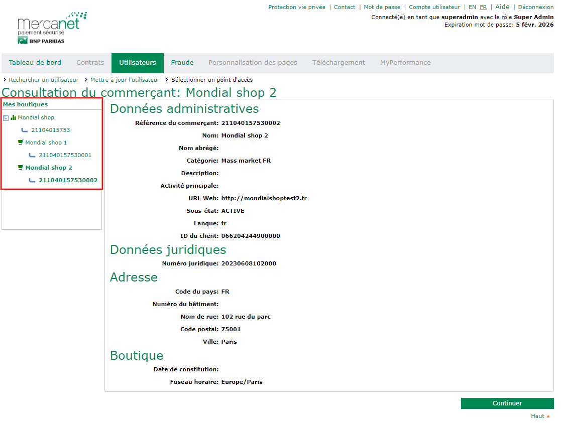561x423 pixels.
Task: Open the Aide help link
Action: [502, 7]
